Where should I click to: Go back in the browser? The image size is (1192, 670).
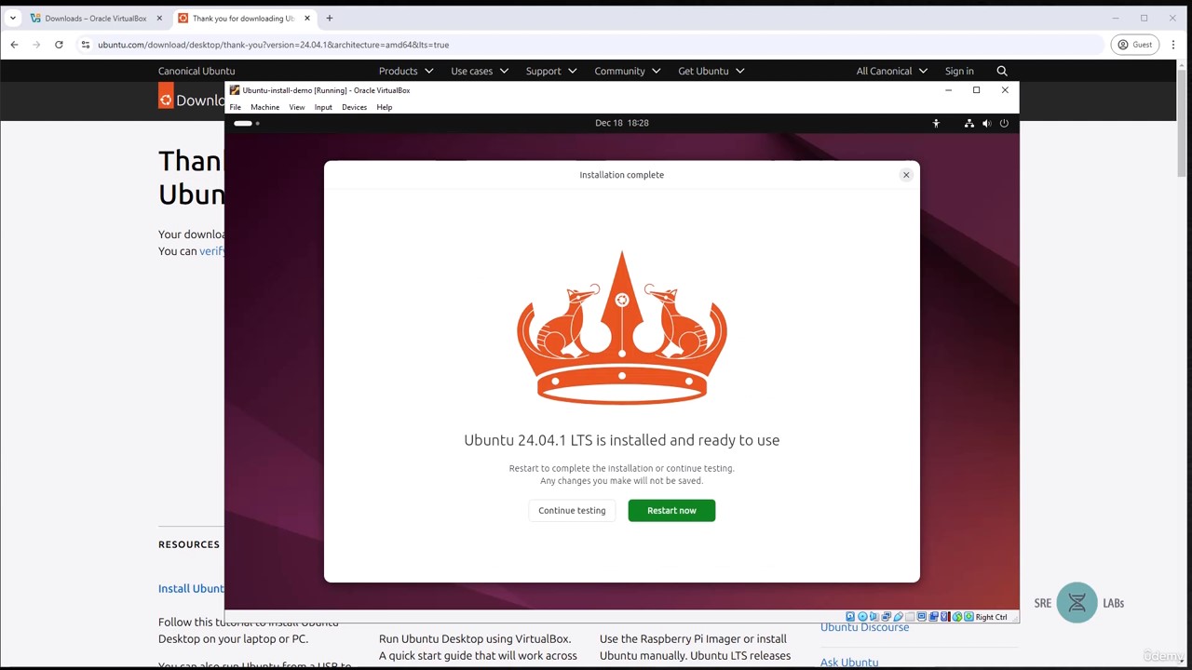tap(14, 45)
